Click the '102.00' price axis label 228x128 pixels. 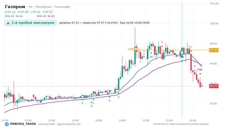coord(214,4)
